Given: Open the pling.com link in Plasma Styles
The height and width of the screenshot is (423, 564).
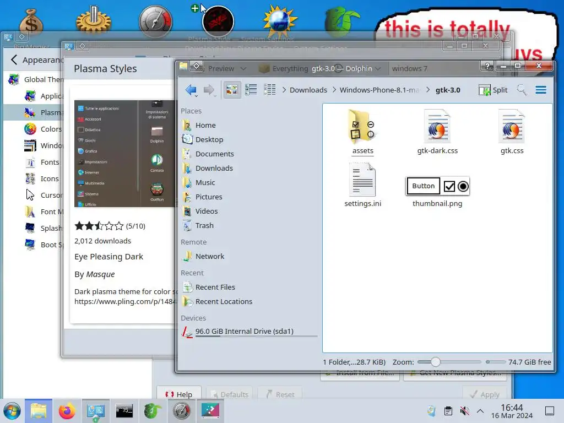Looking at the screenshot, I should tap(124, 301).
